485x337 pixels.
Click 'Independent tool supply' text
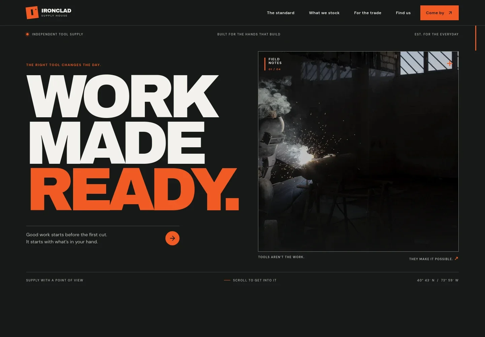[58, 34]
